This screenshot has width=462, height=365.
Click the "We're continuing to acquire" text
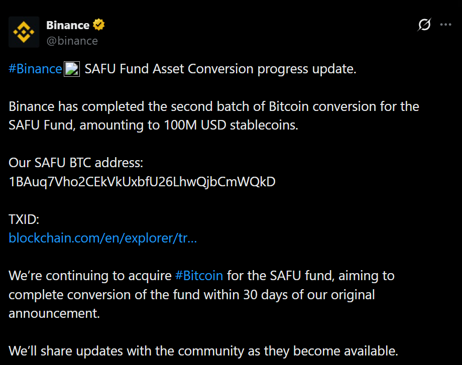coord(90,276)
